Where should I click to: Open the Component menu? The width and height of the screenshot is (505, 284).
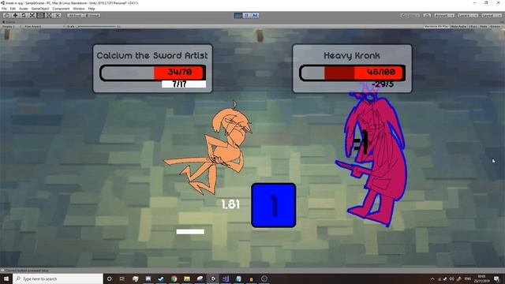(61, 9)
